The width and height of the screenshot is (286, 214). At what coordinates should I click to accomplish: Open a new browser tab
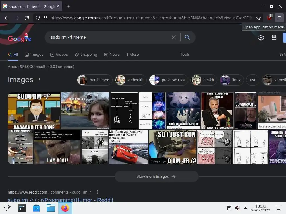(68, 6)
